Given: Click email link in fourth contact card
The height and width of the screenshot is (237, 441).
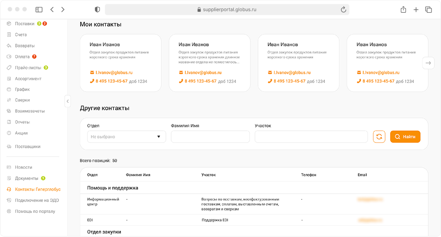Looking at the screenshot, I should pos(381,73).
